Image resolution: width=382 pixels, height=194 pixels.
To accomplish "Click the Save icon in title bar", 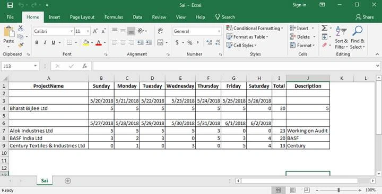I will [x=10, y=5].
